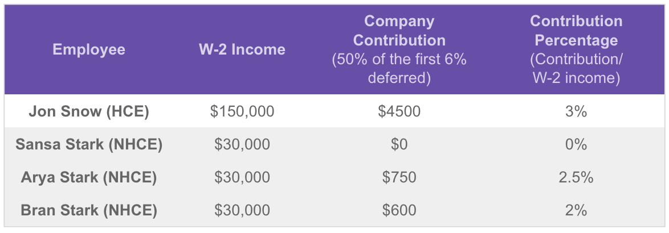Select the $150,000 income cell
The width and height of the screenshot is (669, 233).
(242, 111)
